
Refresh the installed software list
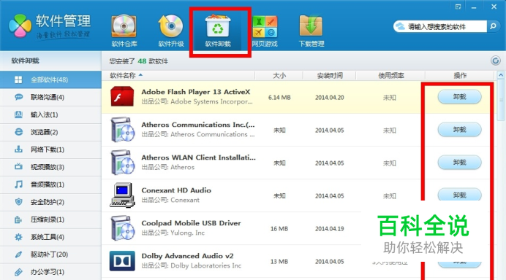[495, 61]
